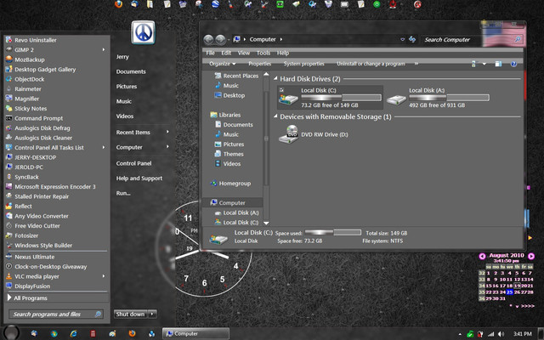Image resolution: width=544 pixels, height=340 pixels.
Task: Click Local Disk (A:) capacity bar
Action: [x=449, y=98]
